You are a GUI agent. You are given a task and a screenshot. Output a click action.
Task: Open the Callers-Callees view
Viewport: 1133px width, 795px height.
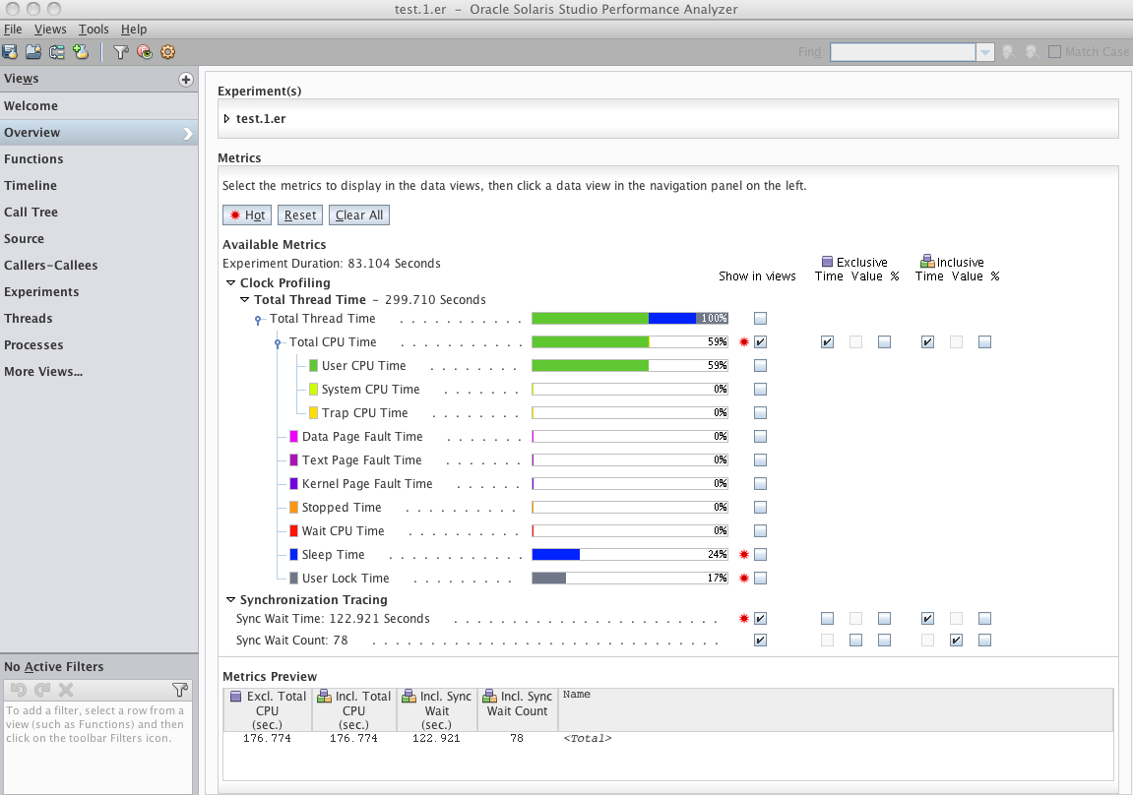click(x=99, y=265)
